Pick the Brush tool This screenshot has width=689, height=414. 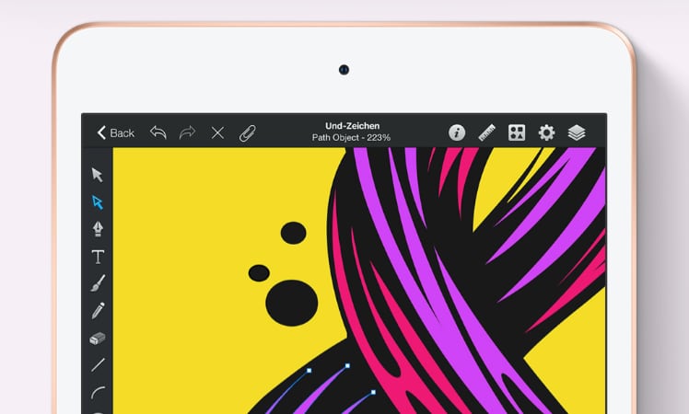pos(98,283)
